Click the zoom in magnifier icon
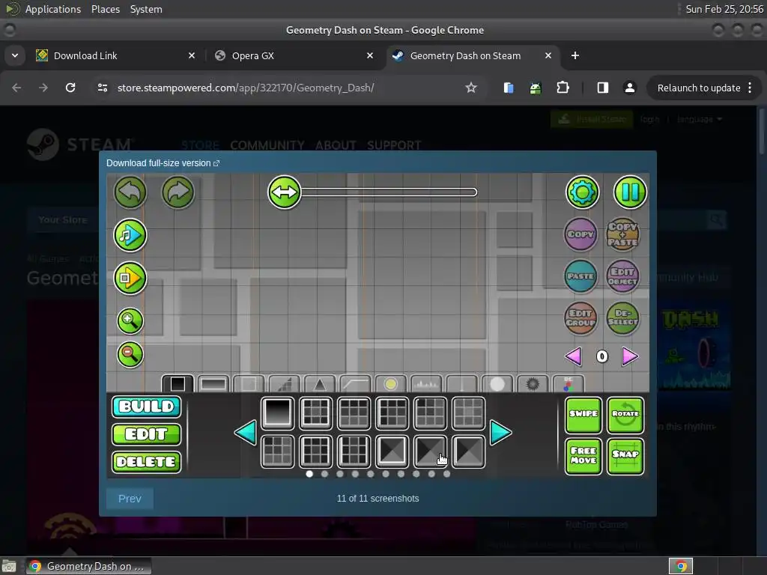Screen dimensions: 767x575 130,320
